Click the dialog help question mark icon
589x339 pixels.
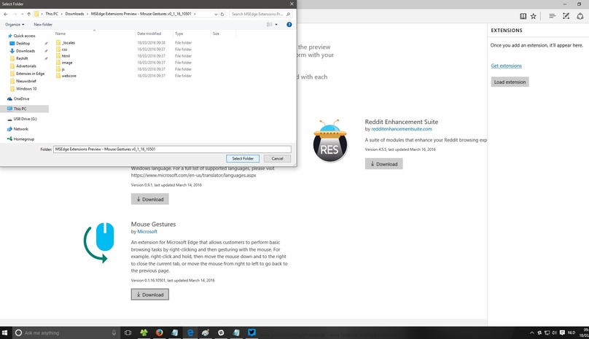click(289, 25)
